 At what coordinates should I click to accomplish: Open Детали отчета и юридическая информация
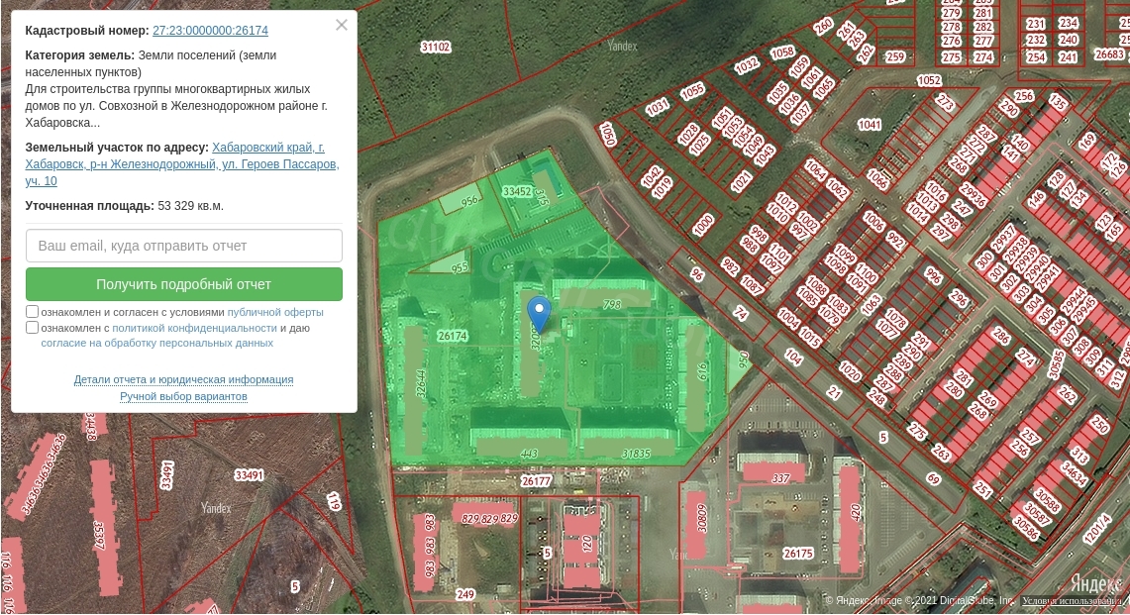(x=183, y=379)
